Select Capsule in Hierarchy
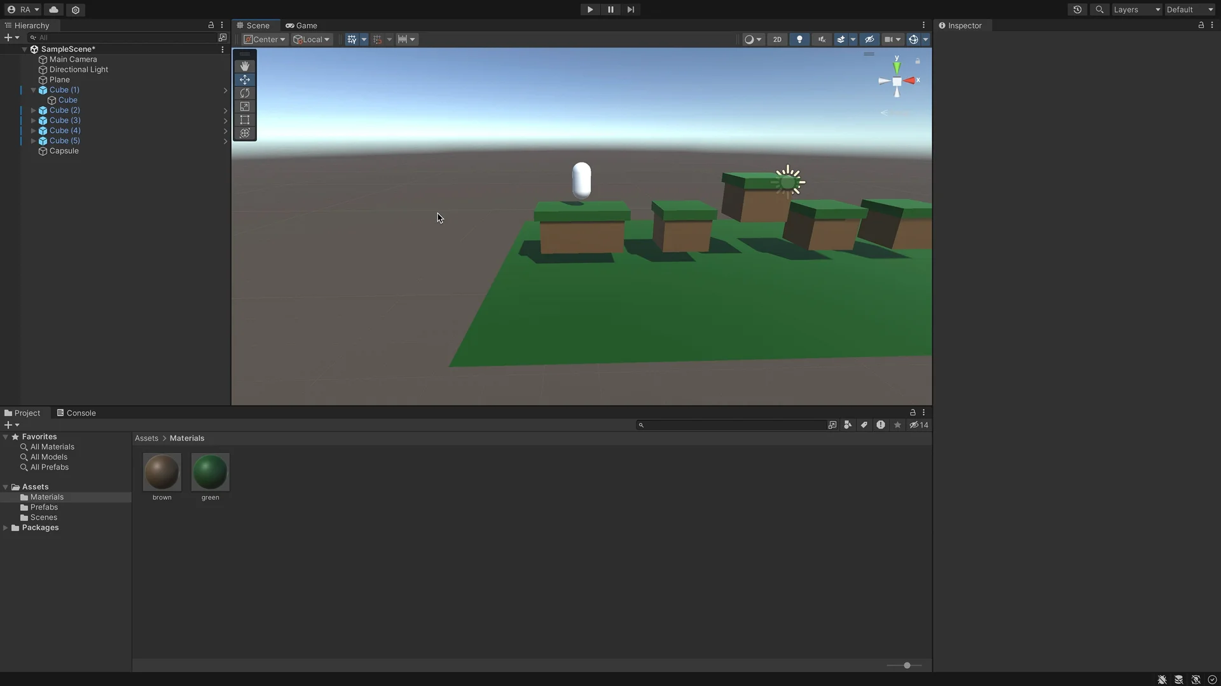Screen dimensions: 1221x686 (x=64, y=151)
